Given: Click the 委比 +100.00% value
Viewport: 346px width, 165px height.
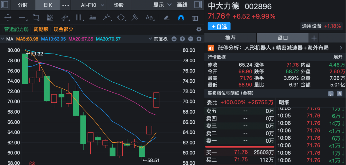Looking at the screenshot, I should [x=233, y=102].
